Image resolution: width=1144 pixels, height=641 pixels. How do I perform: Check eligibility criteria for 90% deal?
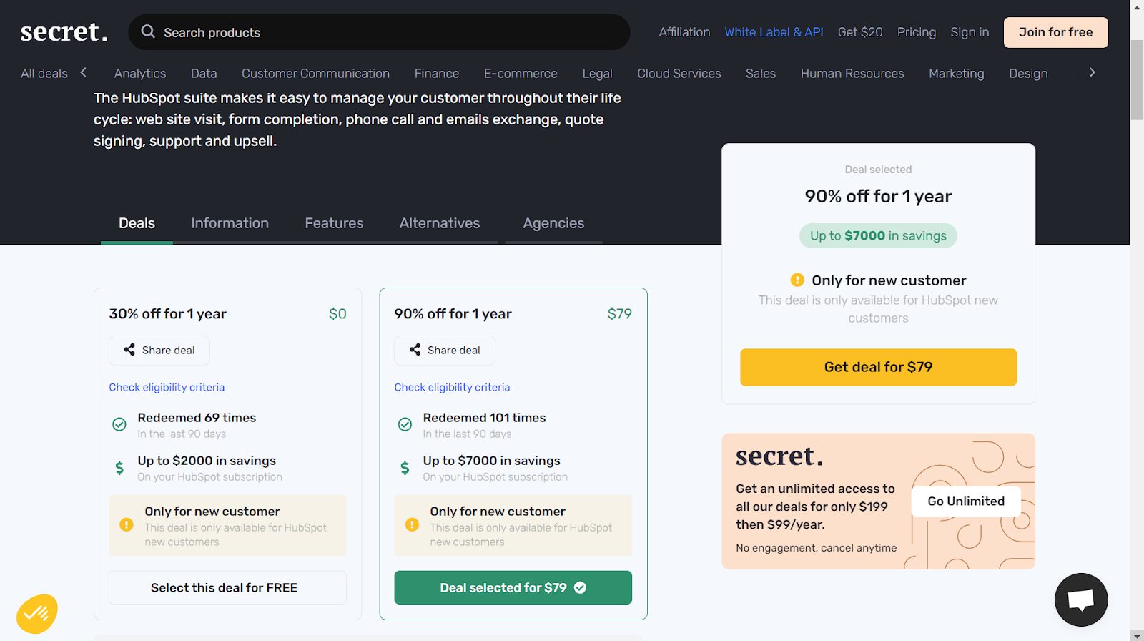(452, 387)
